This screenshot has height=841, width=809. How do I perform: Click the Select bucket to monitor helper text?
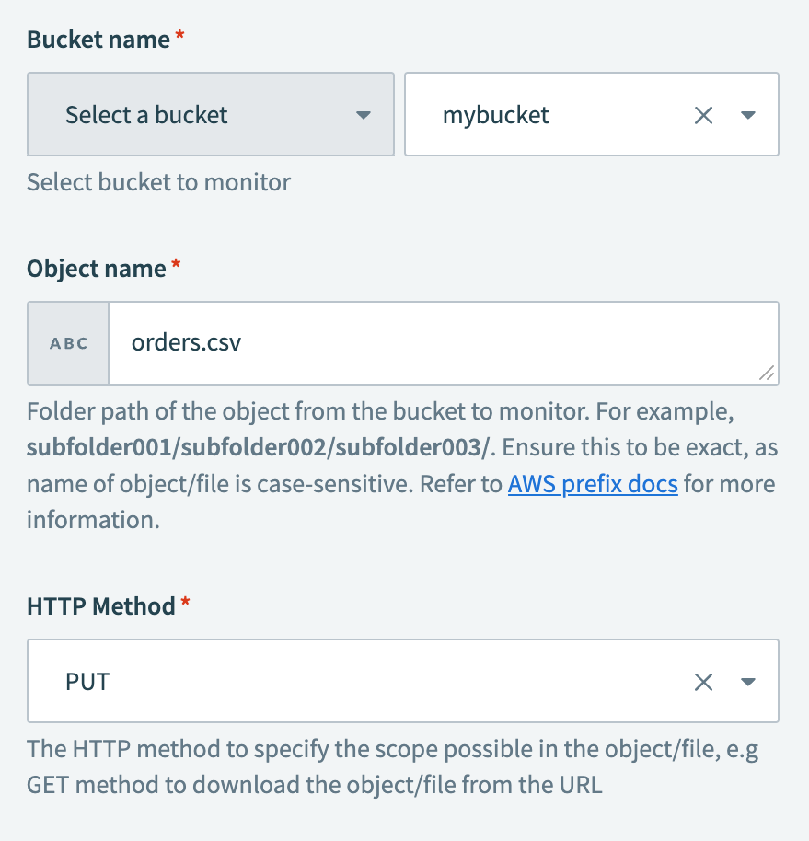[157, 182]
